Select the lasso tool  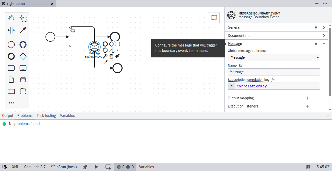[23, 18]
